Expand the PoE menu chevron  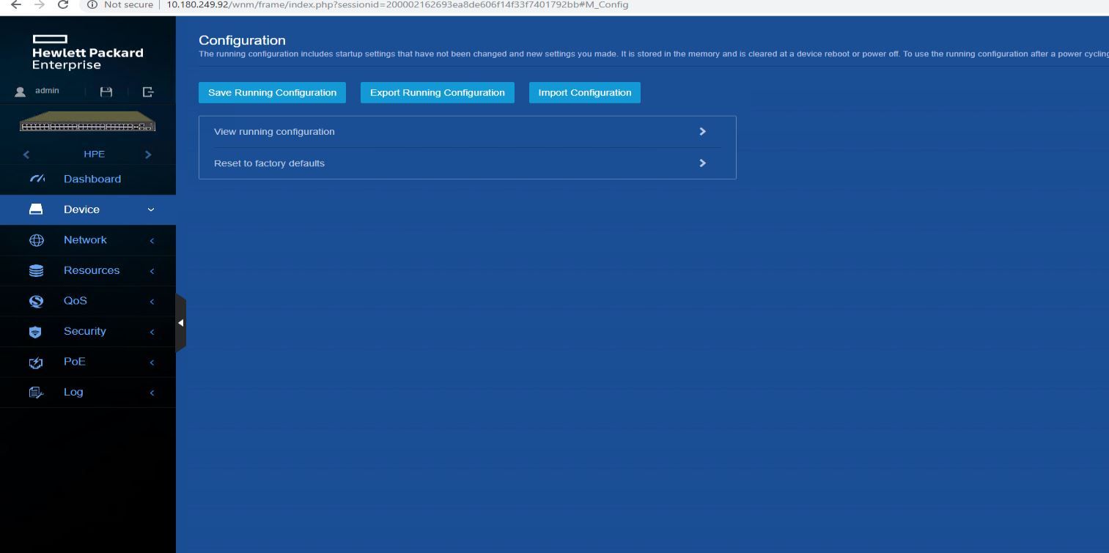point(152,362)
